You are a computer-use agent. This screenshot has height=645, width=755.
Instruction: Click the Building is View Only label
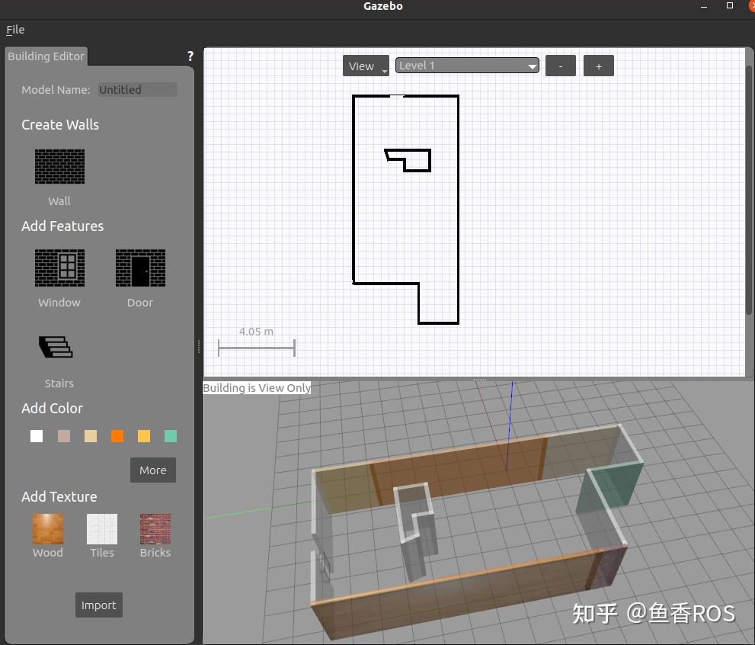click(x=257, y=388)
